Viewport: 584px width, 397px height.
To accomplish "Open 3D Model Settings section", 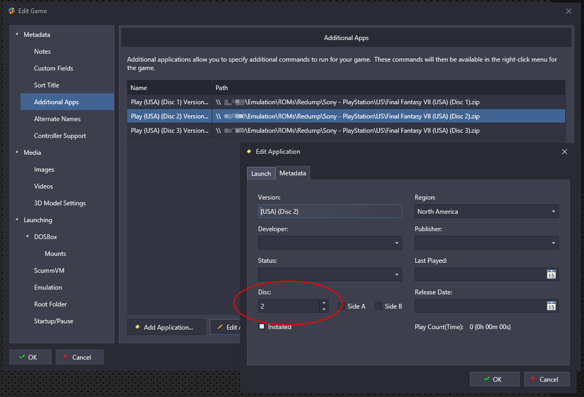I will click(x=60, y=203).
